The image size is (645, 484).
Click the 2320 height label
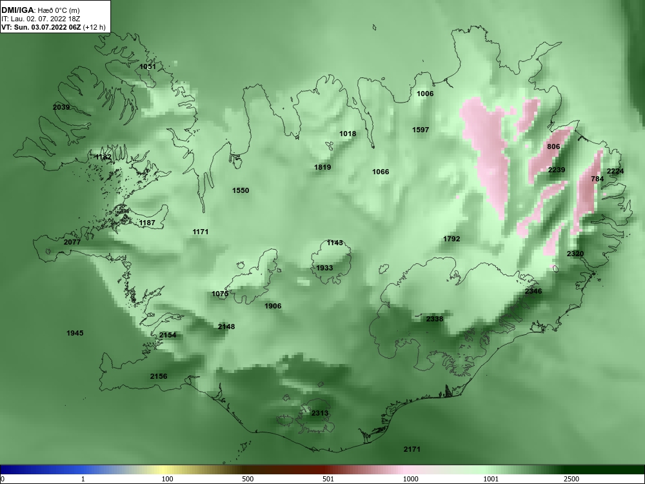(575, 254)
